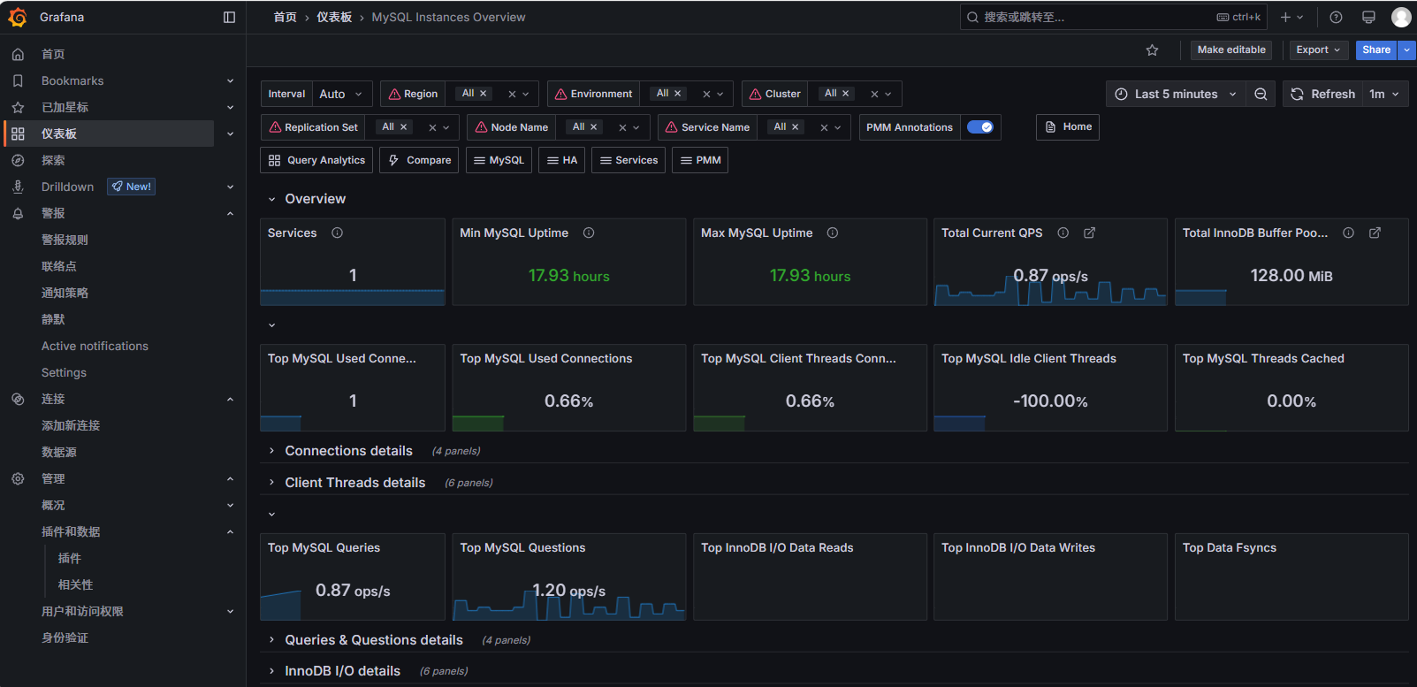
Task: Remove All tag from Node Name filter
Action: pos(594,127)
